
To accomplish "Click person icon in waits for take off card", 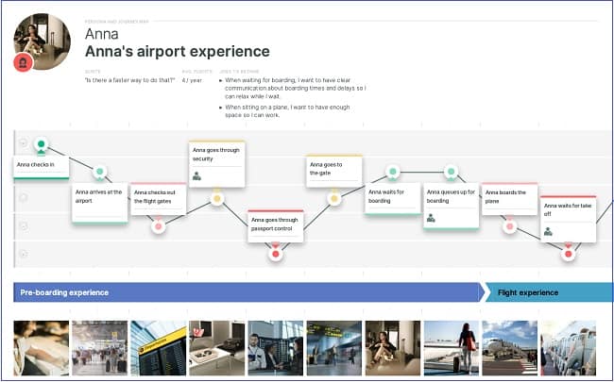I will (x=548, y=232).
